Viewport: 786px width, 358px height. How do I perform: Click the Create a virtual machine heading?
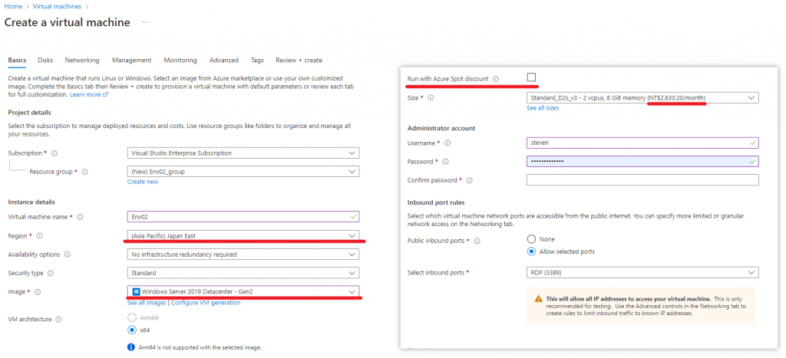[68, 22]
